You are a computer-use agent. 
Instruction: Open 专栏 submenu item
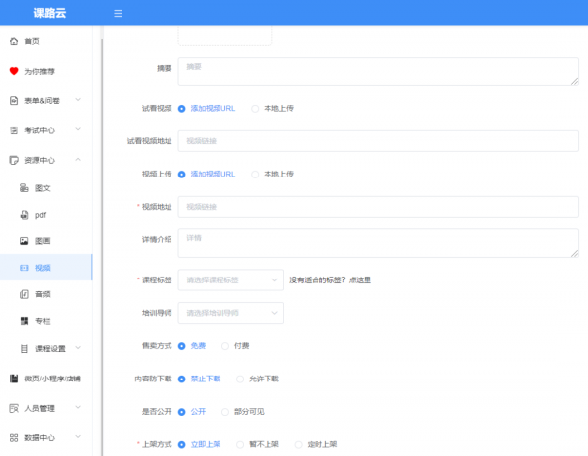click(46, 321)
